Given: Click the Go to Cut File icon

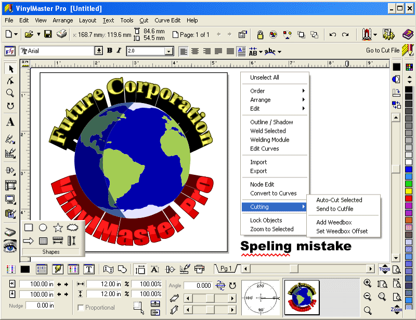Looking at the screenshot, I should coord(408,50).
